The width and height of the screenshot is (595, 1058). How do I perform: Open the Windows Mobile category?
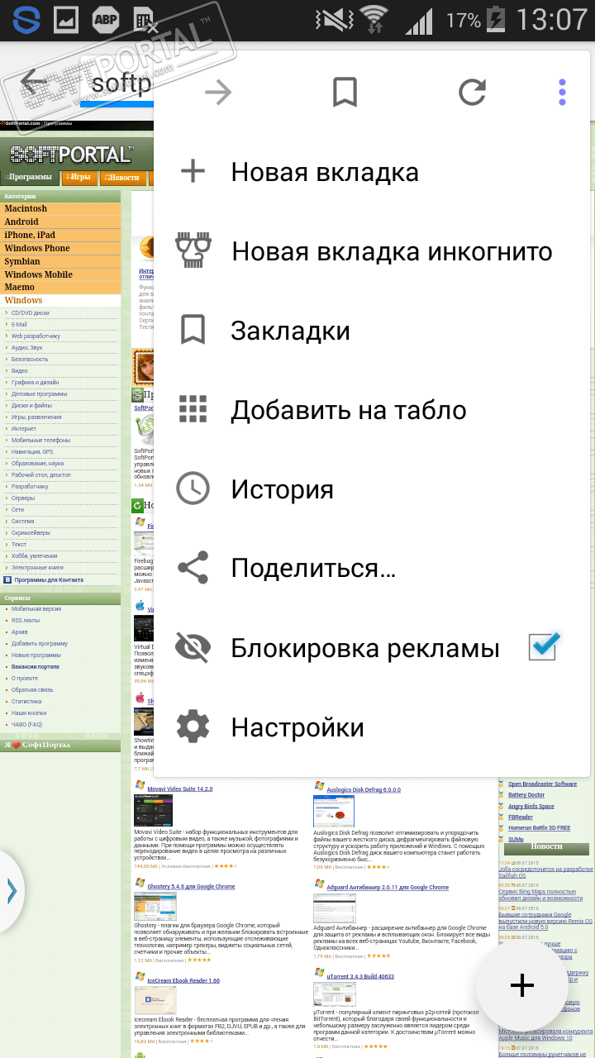(39, 274)
